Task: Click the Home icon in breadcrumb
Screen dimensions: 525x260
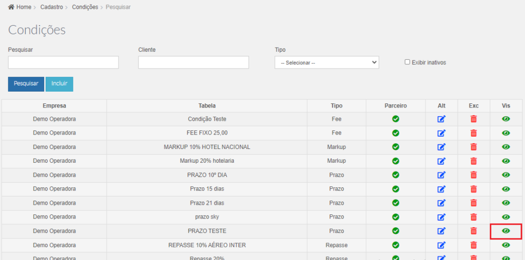Action: point(11,7)
